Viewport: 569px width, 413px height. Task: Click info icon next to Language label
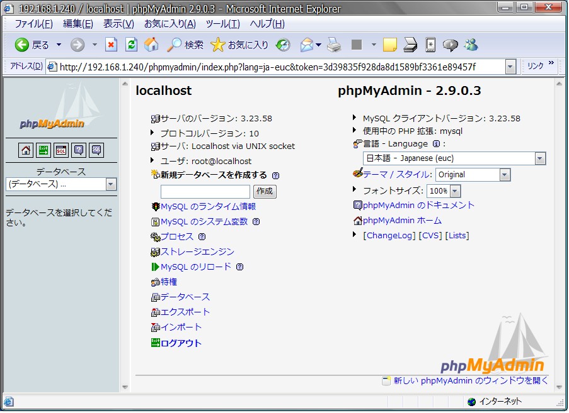436,144
